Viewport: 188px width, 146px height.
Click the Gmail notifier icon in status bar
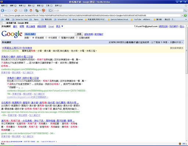(184, 144)
